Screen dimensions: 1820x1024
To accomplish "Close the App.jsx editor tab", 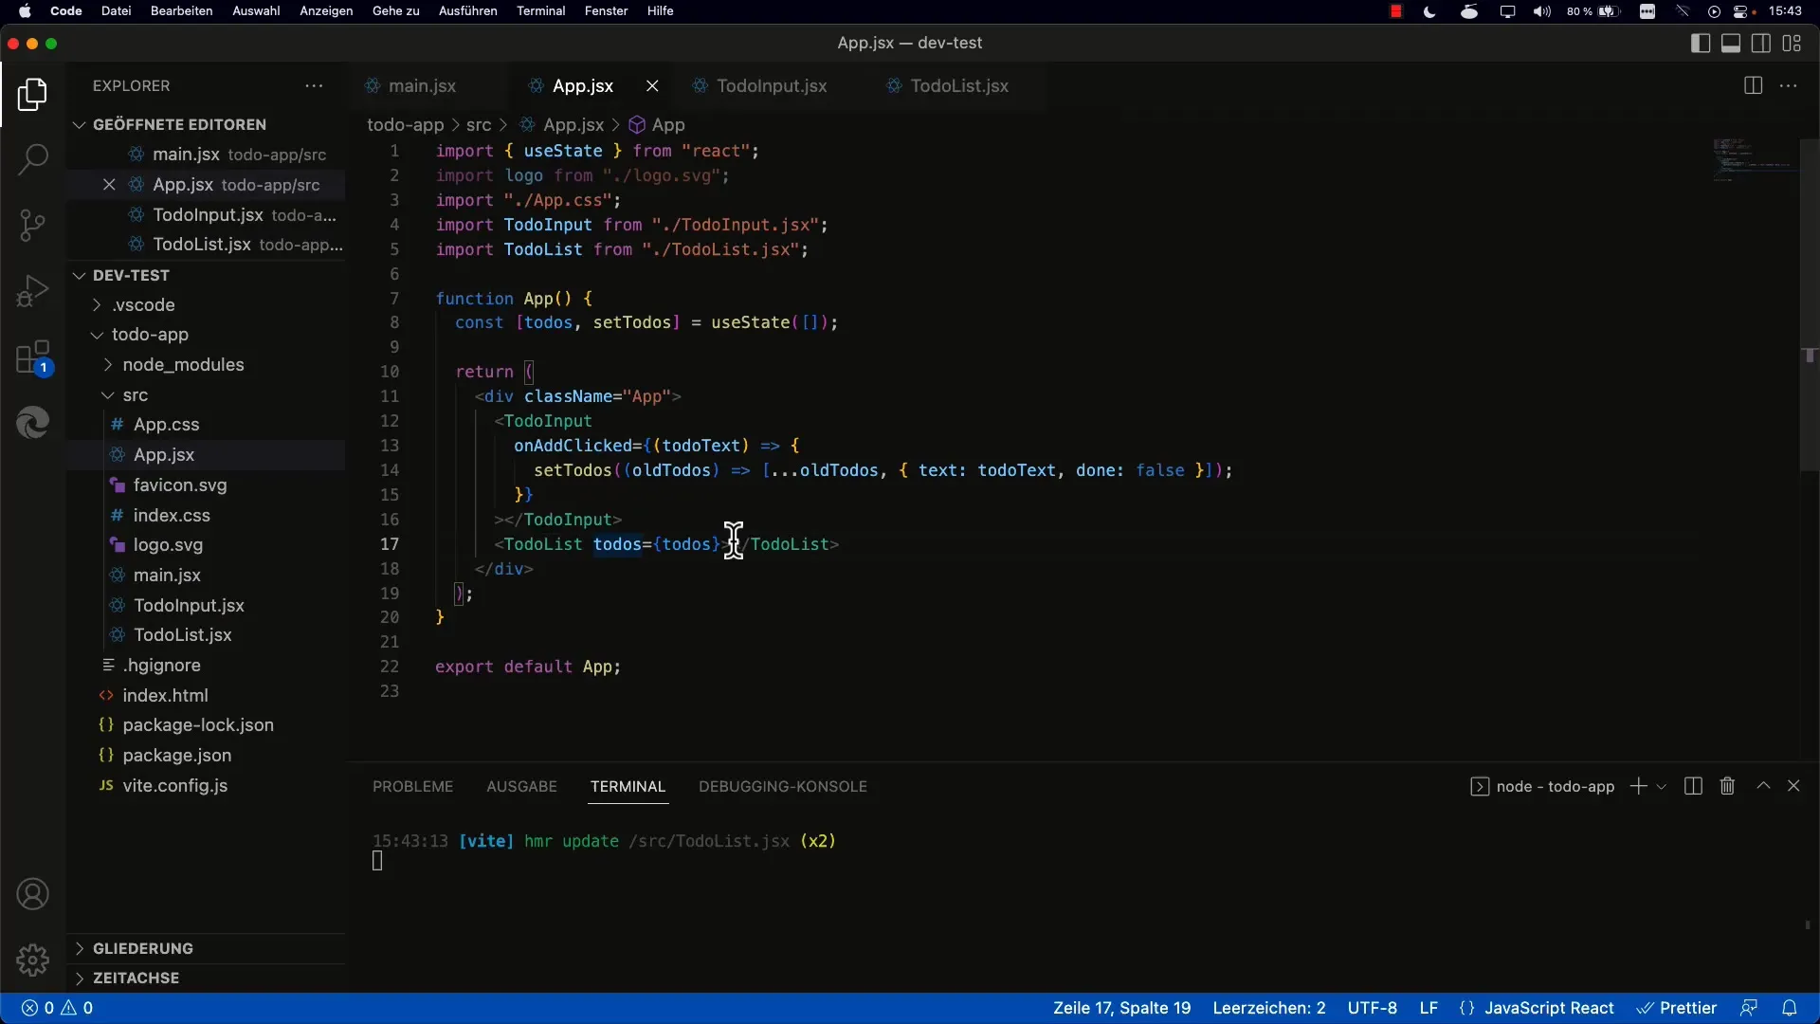I will click(x=652, y=85).
